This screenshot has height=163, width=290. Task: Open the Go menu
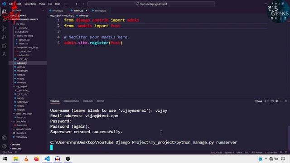[50, 4]
